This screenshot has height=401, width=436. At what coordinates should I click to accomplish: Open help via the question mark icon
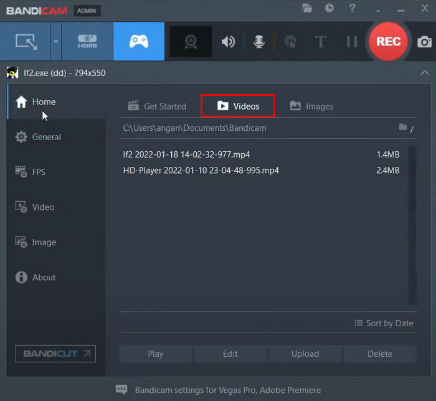(x=352, y=8)
